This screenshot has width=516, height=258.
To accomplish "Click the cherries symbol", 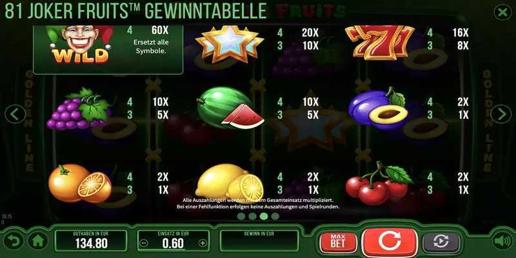I will [379, 183].
